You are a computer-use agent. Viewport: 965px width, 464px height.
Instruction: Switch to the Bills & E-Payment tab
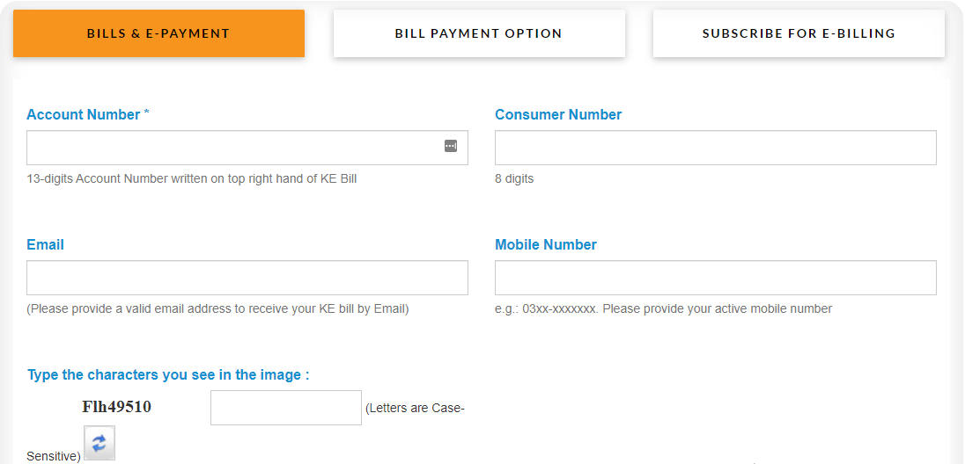[158, 33]
